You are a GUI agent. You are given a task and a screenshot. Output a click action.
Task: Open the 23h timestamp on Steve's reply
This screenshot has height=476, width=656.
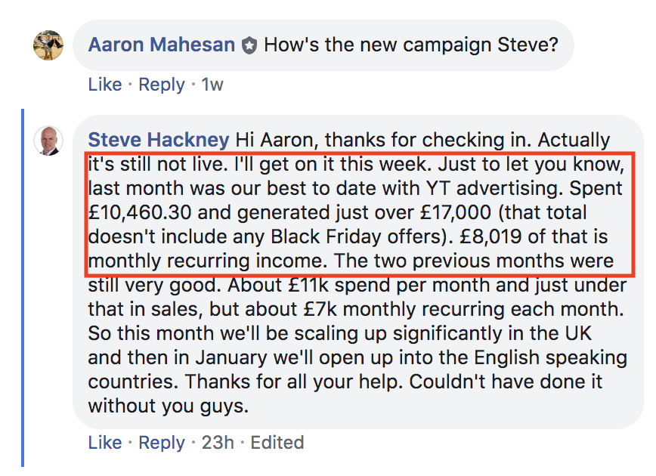pos(218,443)
